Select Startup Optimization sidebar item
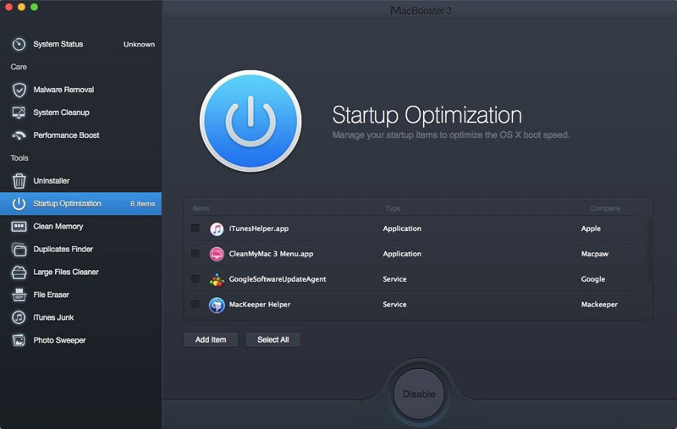This screenshot has height=429, width=677. click(67, 204)
